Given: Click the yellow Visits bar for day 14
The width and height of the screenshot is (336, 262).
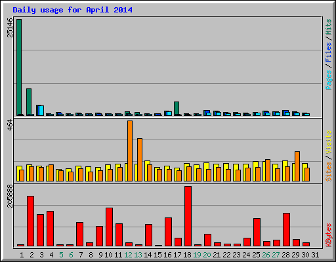Looking at the screenshot, I should point(146,171).
